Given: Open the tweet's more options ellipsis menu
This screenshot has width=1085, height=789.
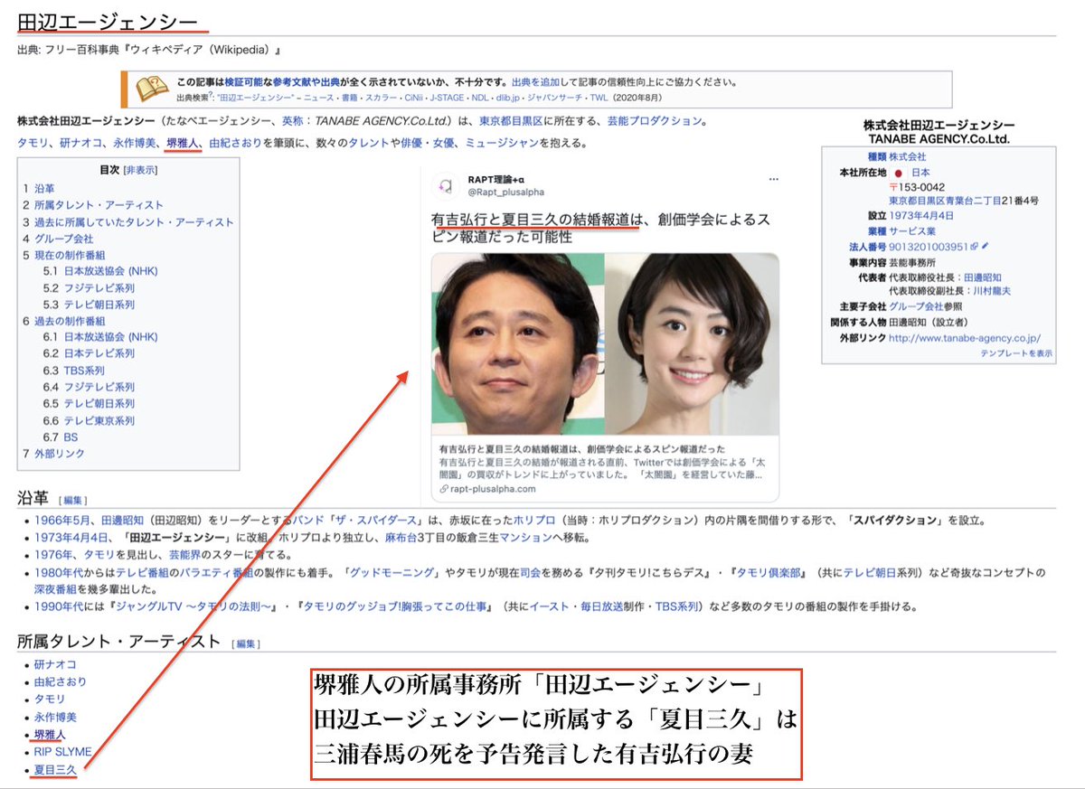Looking at the screenshot, I should pyautogui.click(x=773, y=180).
